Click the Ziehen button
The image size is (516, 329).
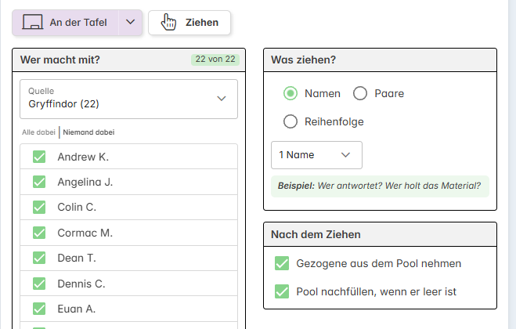(x=189, y=23)
